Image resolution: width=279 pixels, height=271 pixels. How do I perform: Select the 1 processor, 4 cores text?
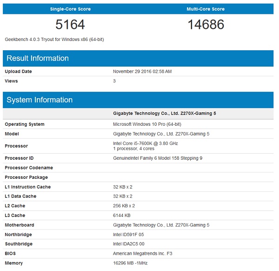click(x=133, y=149)
